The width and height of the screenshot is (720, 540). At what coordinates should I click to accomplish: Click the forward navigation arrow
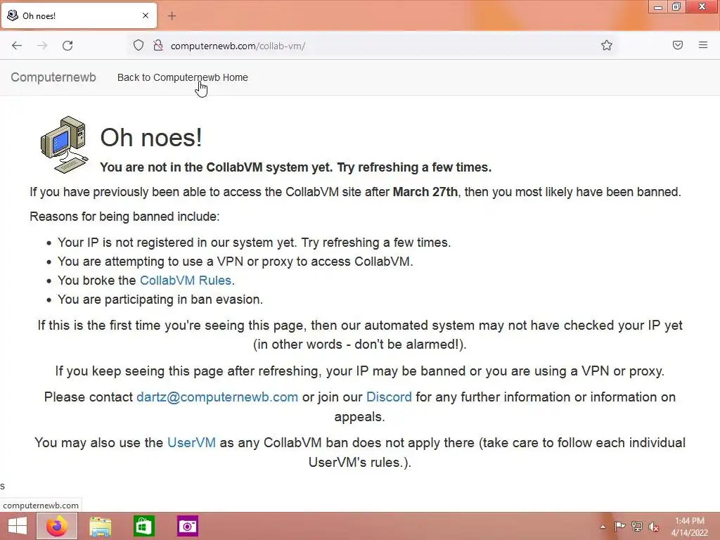(x=42, y=46)
